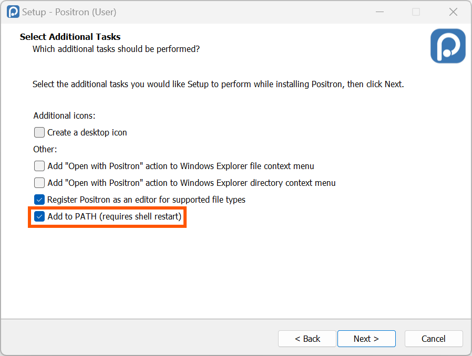Click the Next button to continue setup
Screen dimensions: 472x356
[x=366, y=339]
